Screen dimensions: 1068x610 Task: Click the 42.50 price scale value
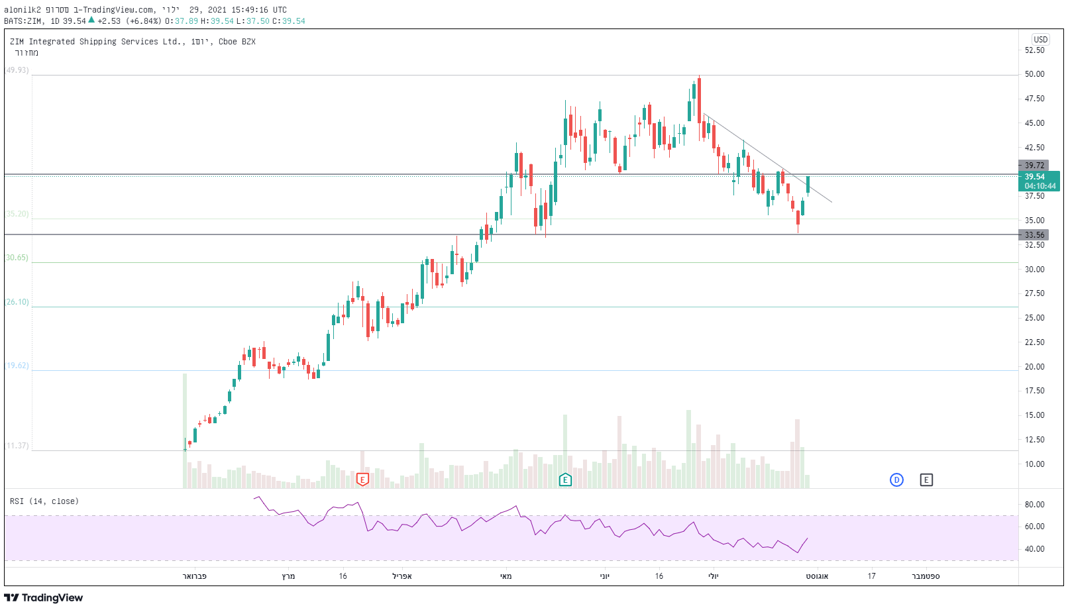[x=1035, y=148]
